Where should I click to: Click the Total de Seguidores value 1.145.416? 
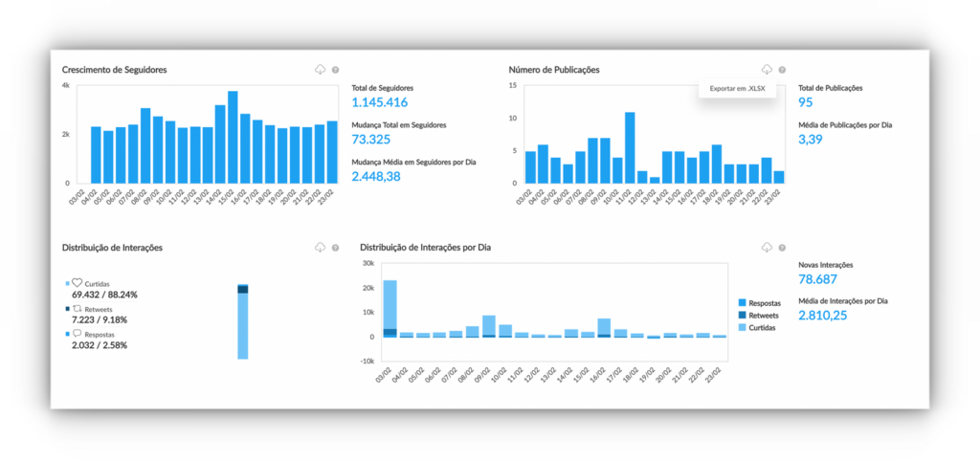[x=380, y=102]
